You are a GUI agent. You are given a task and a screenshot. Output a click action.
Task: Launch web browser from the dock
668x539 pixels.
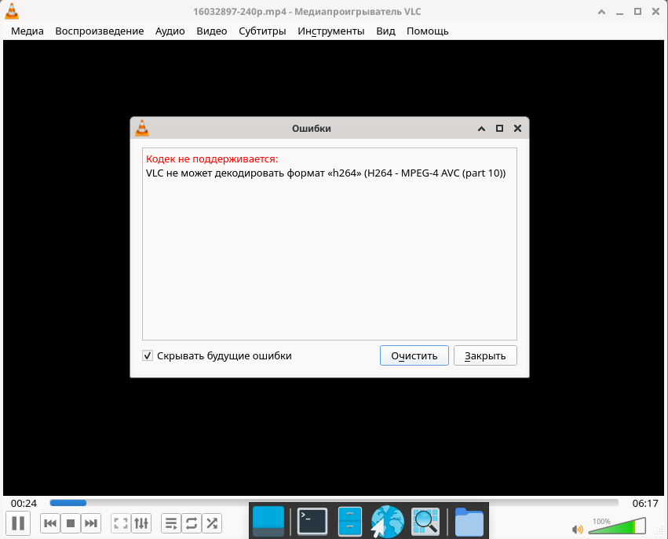tap(387, 522)
